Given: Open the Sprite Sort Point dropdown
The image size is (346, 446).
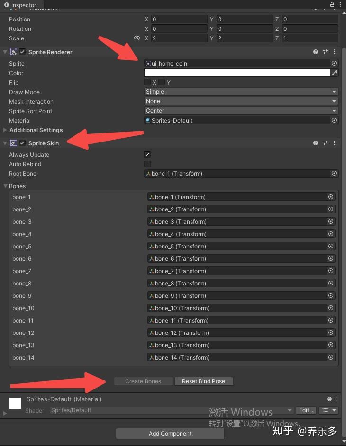Looking at the screenshot, I should 241,110.
